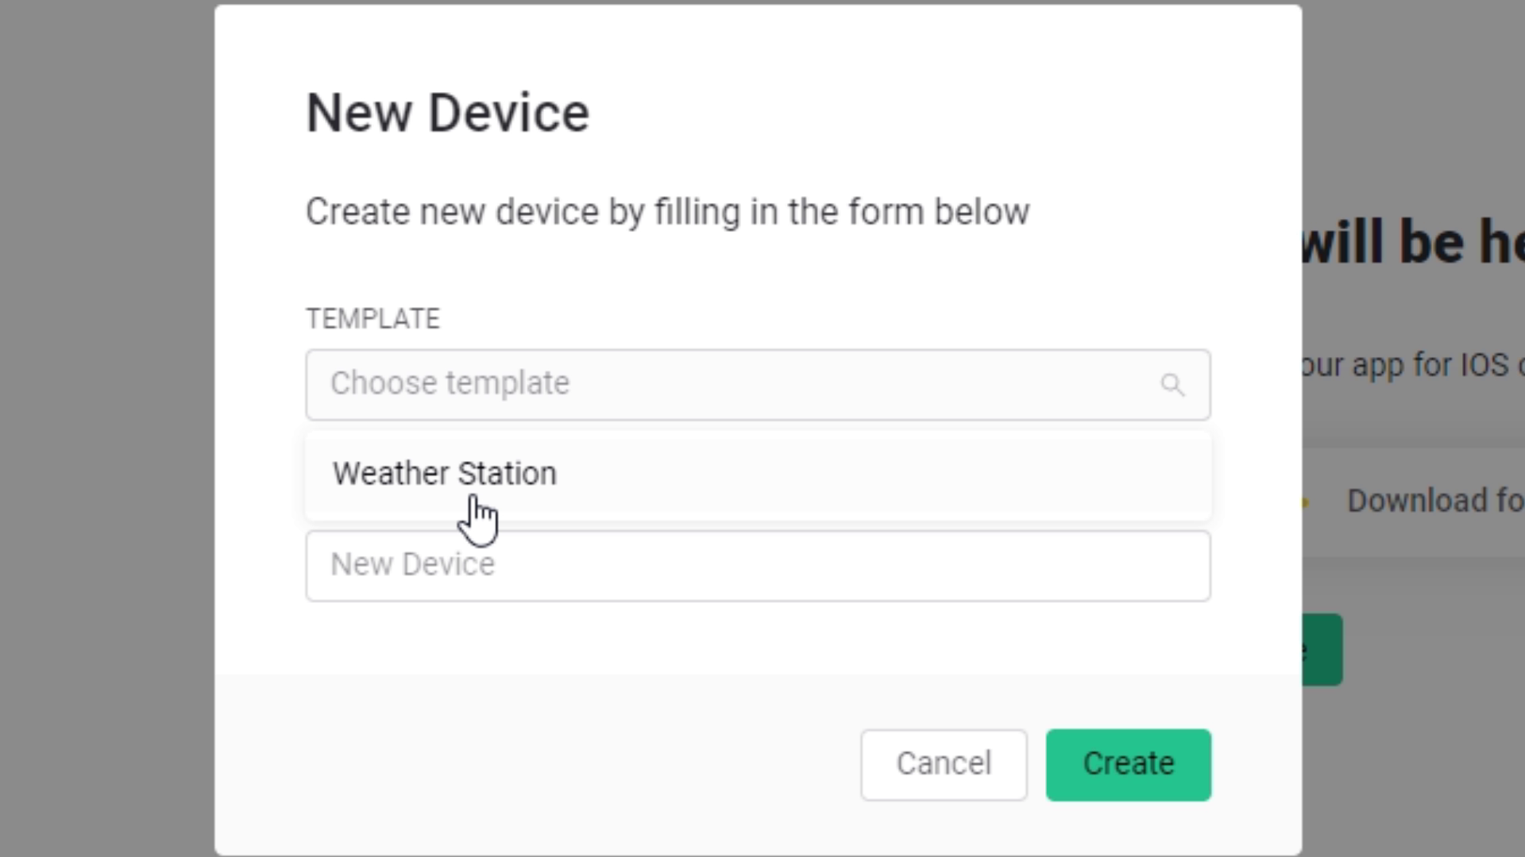Click the Choose template placeholder text

[x=450, y=383]
